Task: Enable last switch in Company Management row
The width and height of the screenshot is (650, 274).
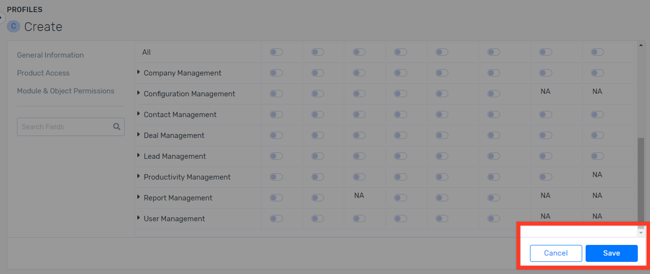Action: click(x=597, y=73)
